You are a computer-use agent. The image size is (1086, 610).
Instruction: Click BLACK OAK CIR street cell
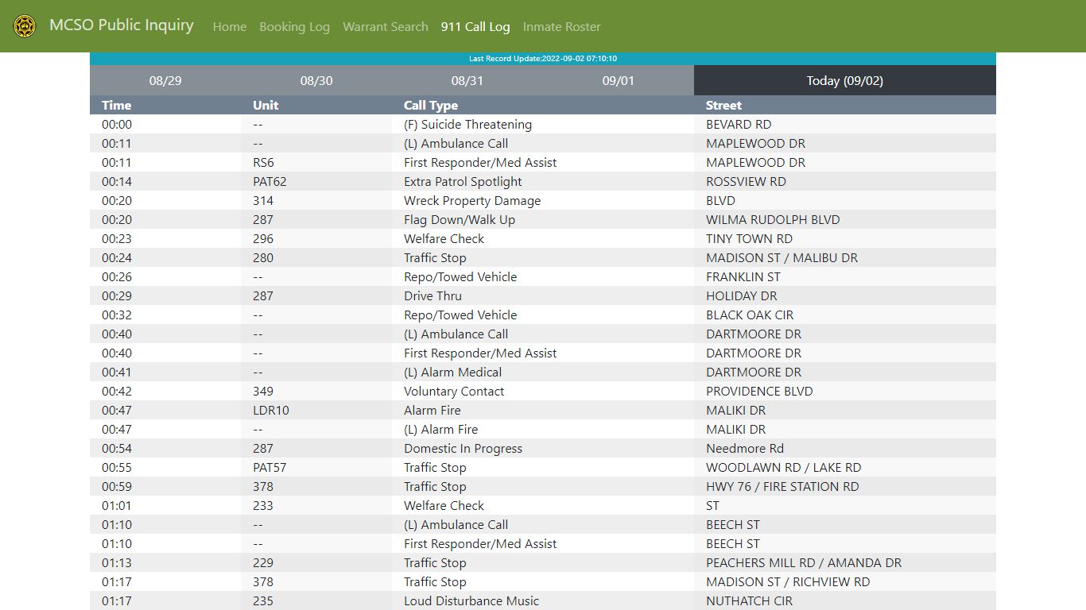click(845, 315)
